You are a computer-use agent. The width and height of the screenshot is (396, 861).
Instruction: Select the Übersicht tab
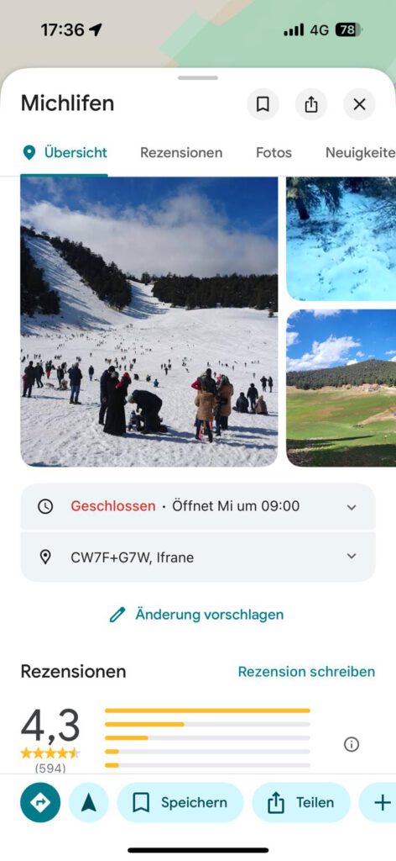click(x=65, y=153)
